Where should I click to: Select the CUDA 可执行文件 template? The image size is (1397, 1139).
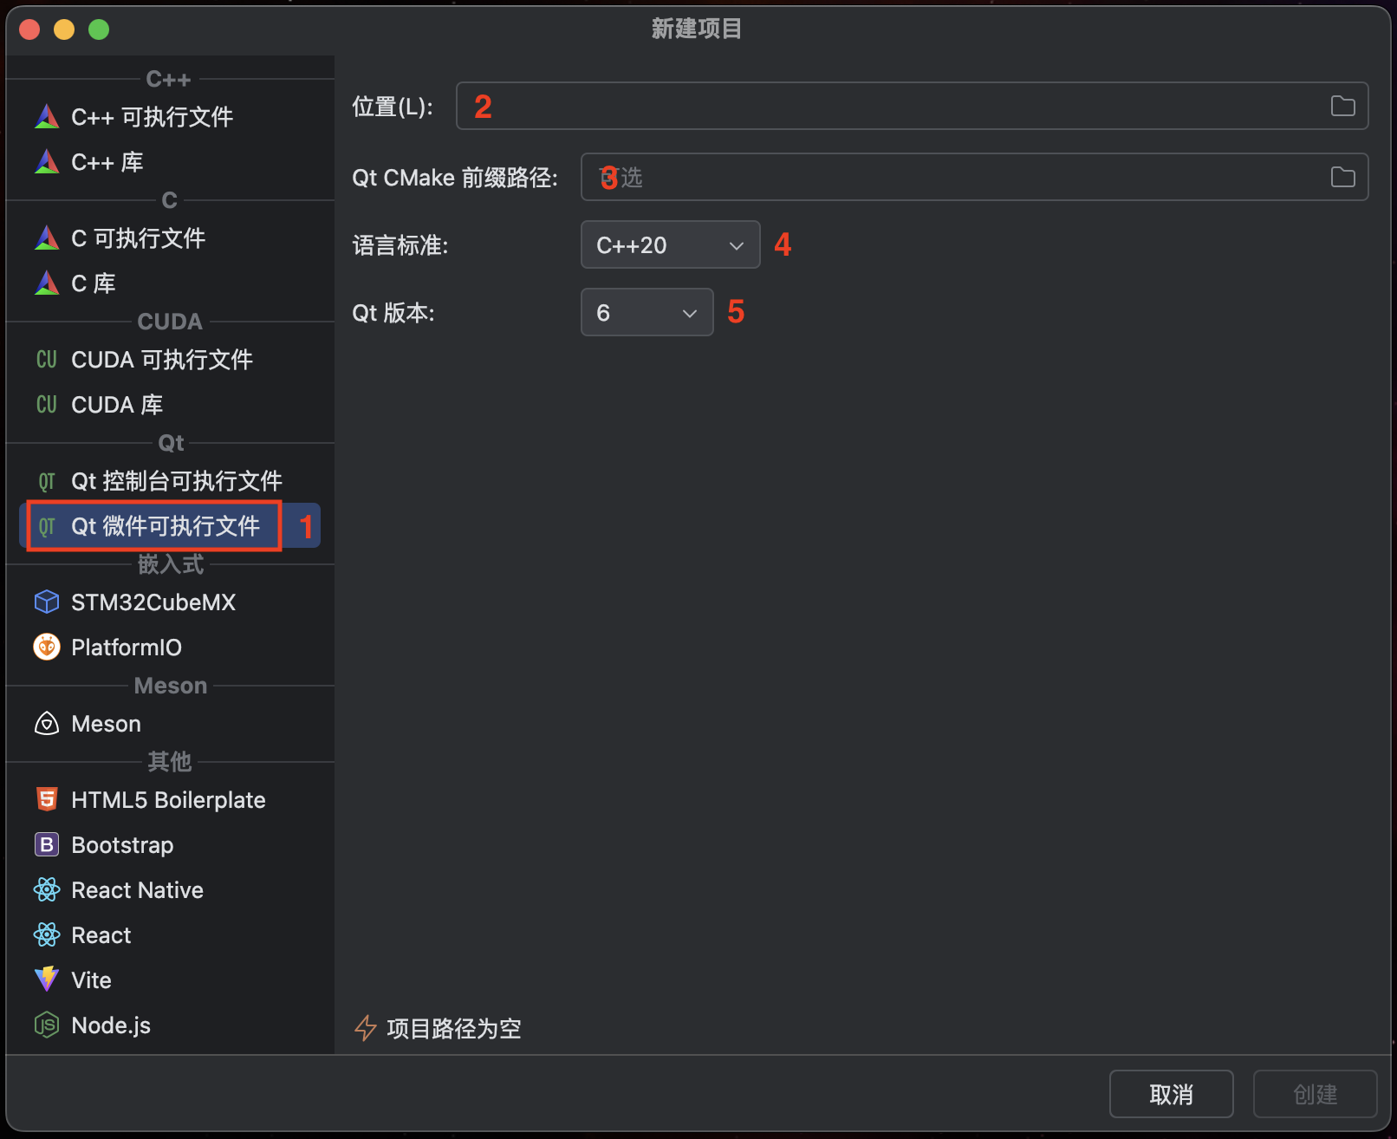161,359
